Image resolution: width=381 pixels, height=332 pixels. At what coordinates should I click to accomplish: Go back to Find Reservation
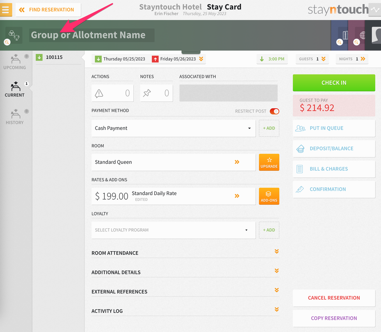coord(48,10)
